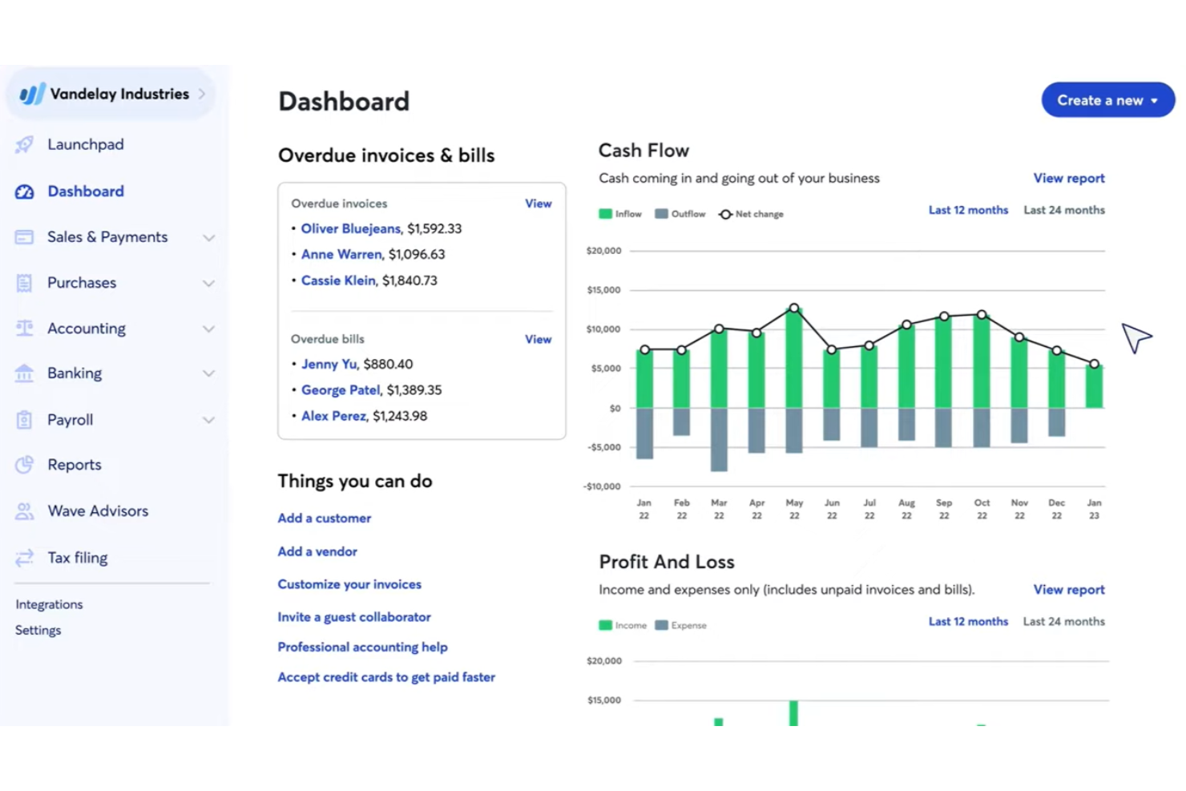Click the Add a customer link
The width and height of the screenshot is (1186, 791).
point(324,519)
